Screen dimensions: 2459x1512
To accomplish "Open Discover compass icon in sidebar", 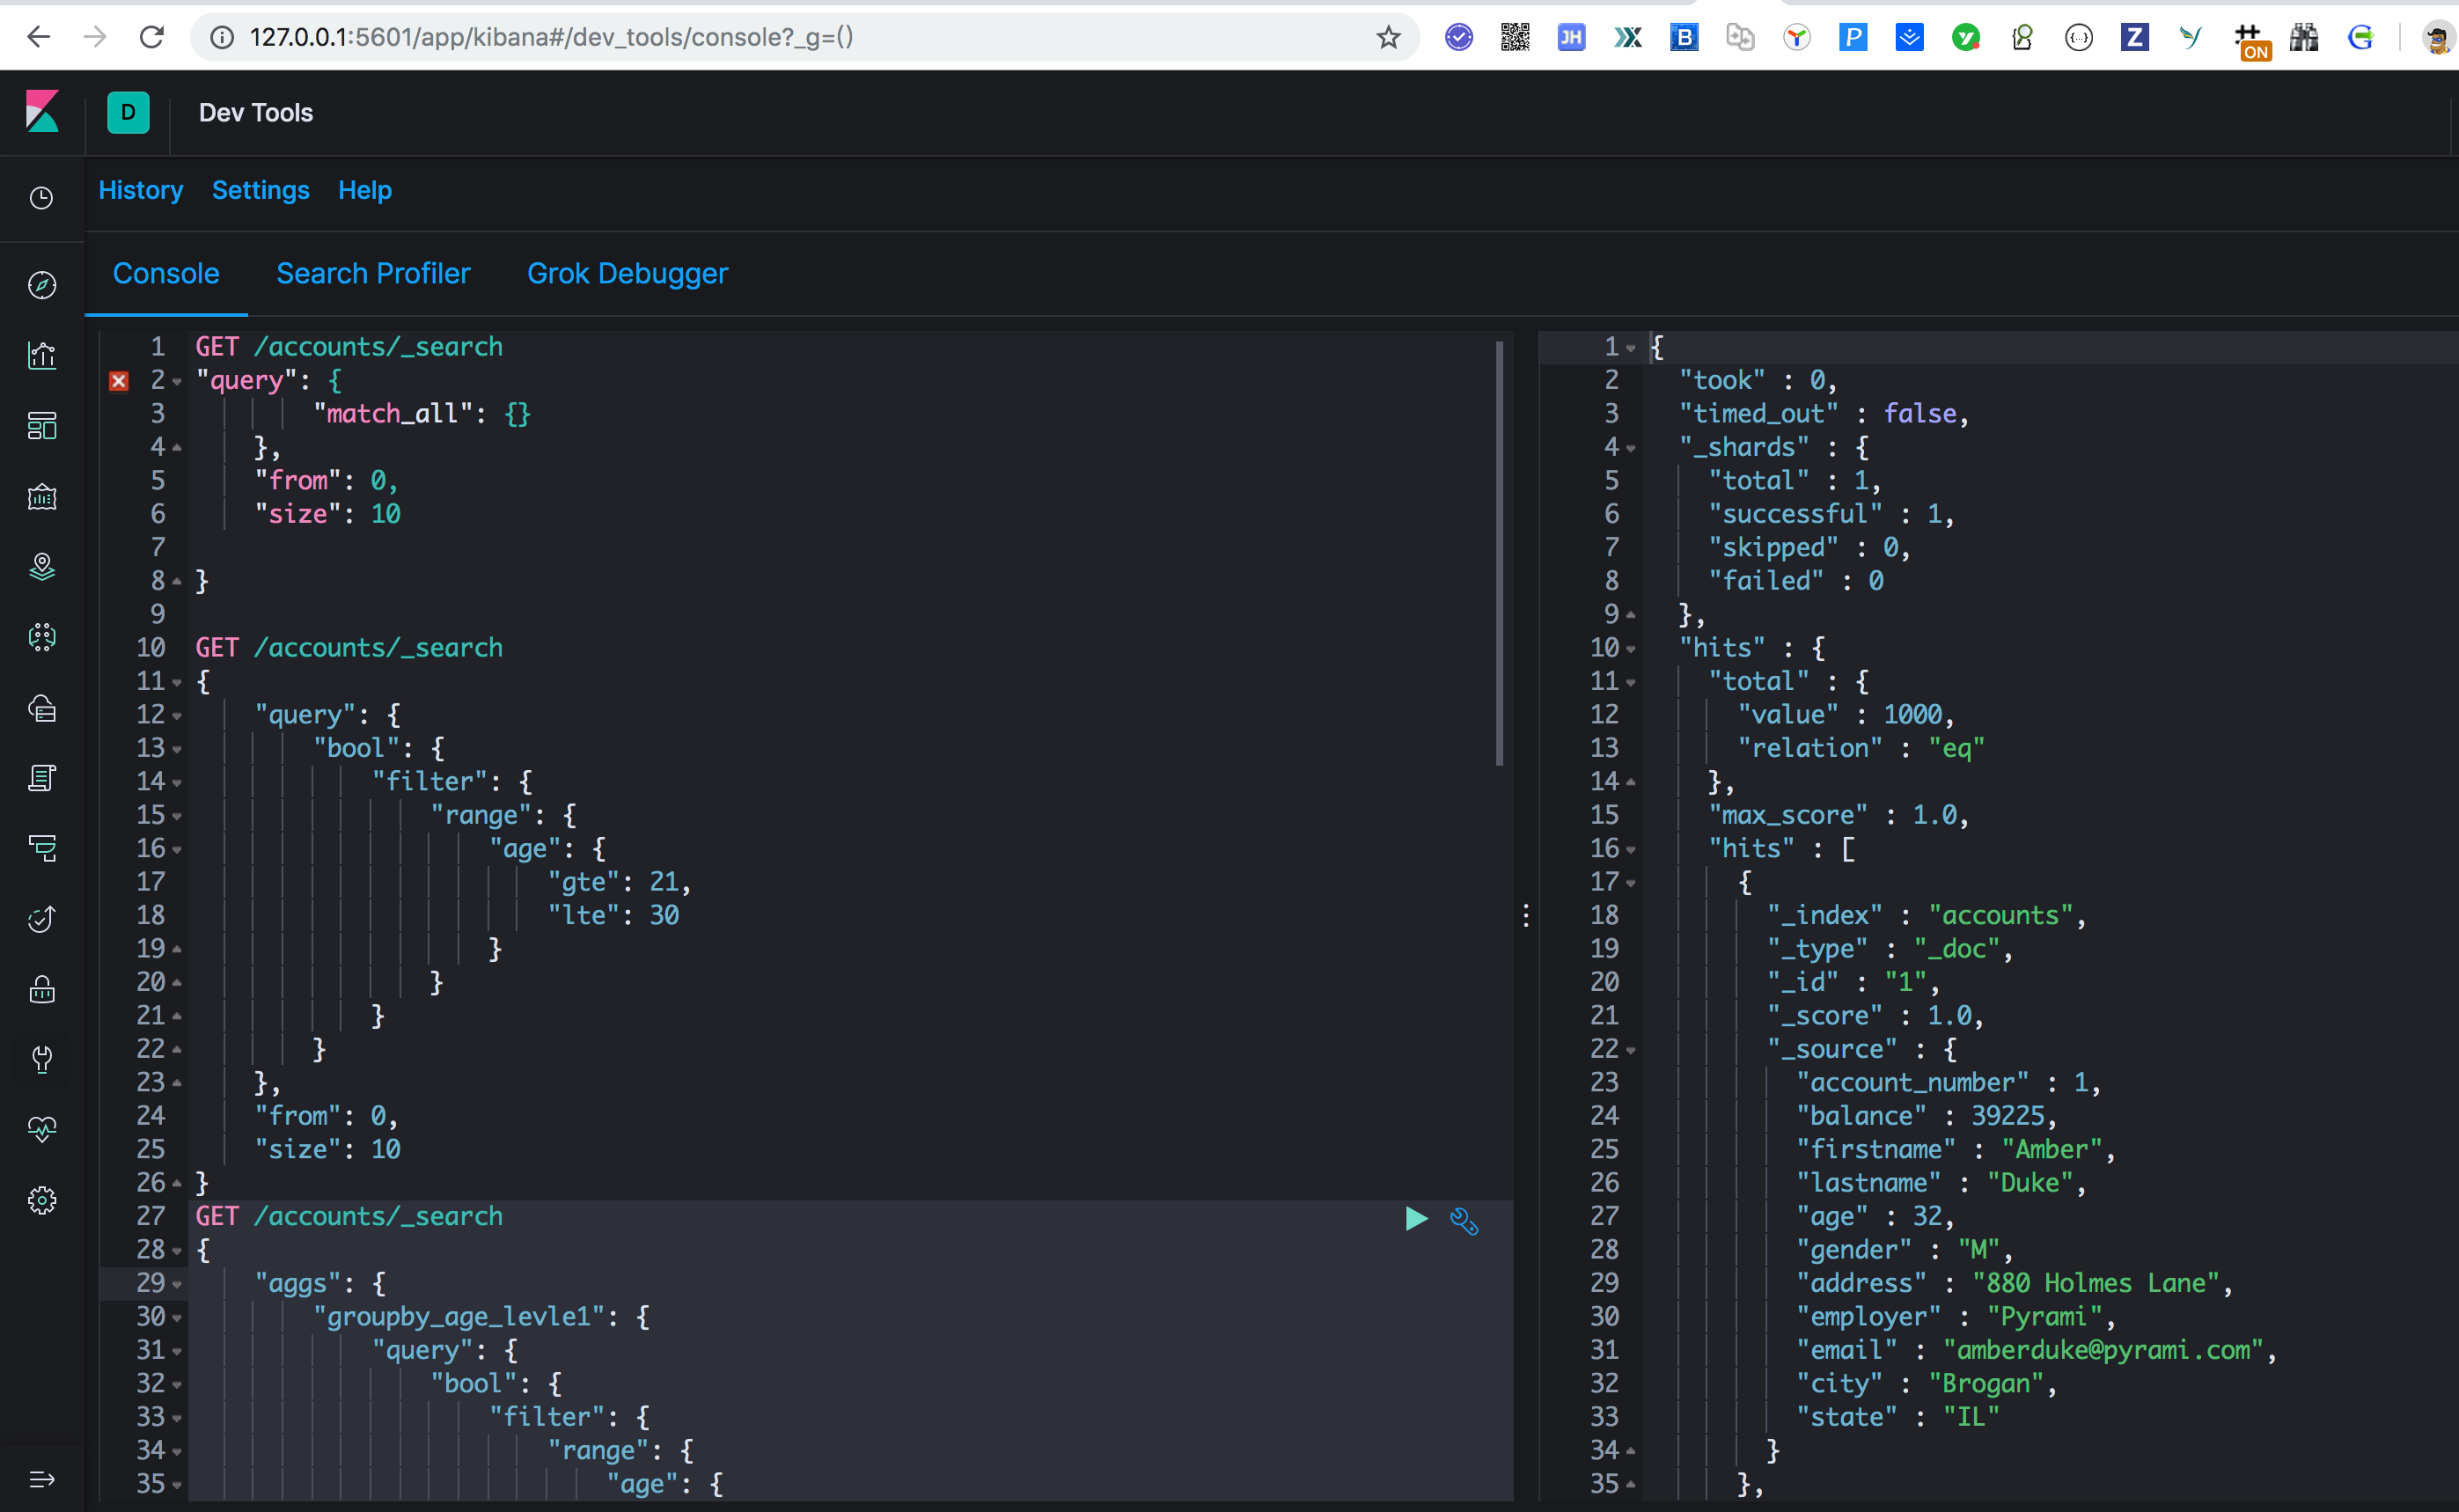I will [42, 285].
